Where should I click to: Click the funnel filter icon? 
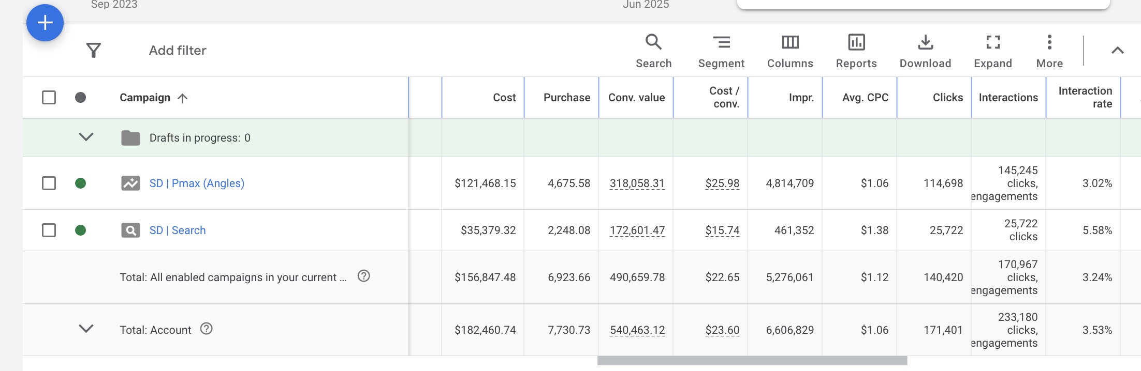[93, 50]
